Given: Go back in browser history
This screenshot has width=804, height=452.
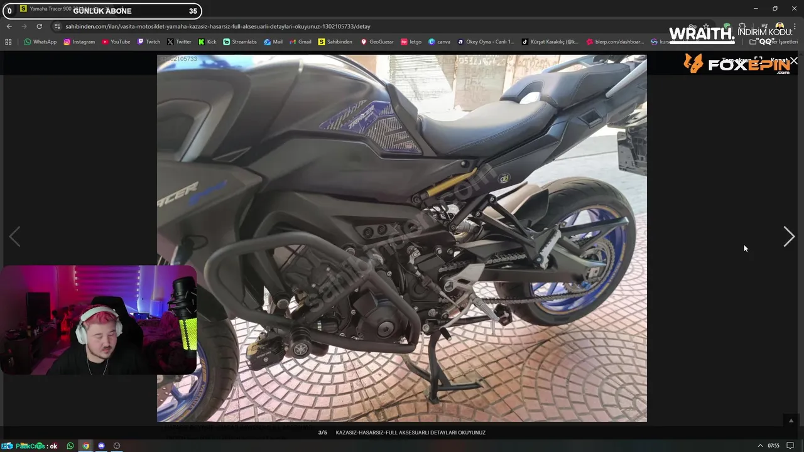Looking at the screenshot, I should pyautogui.click(x=9, y=26).
